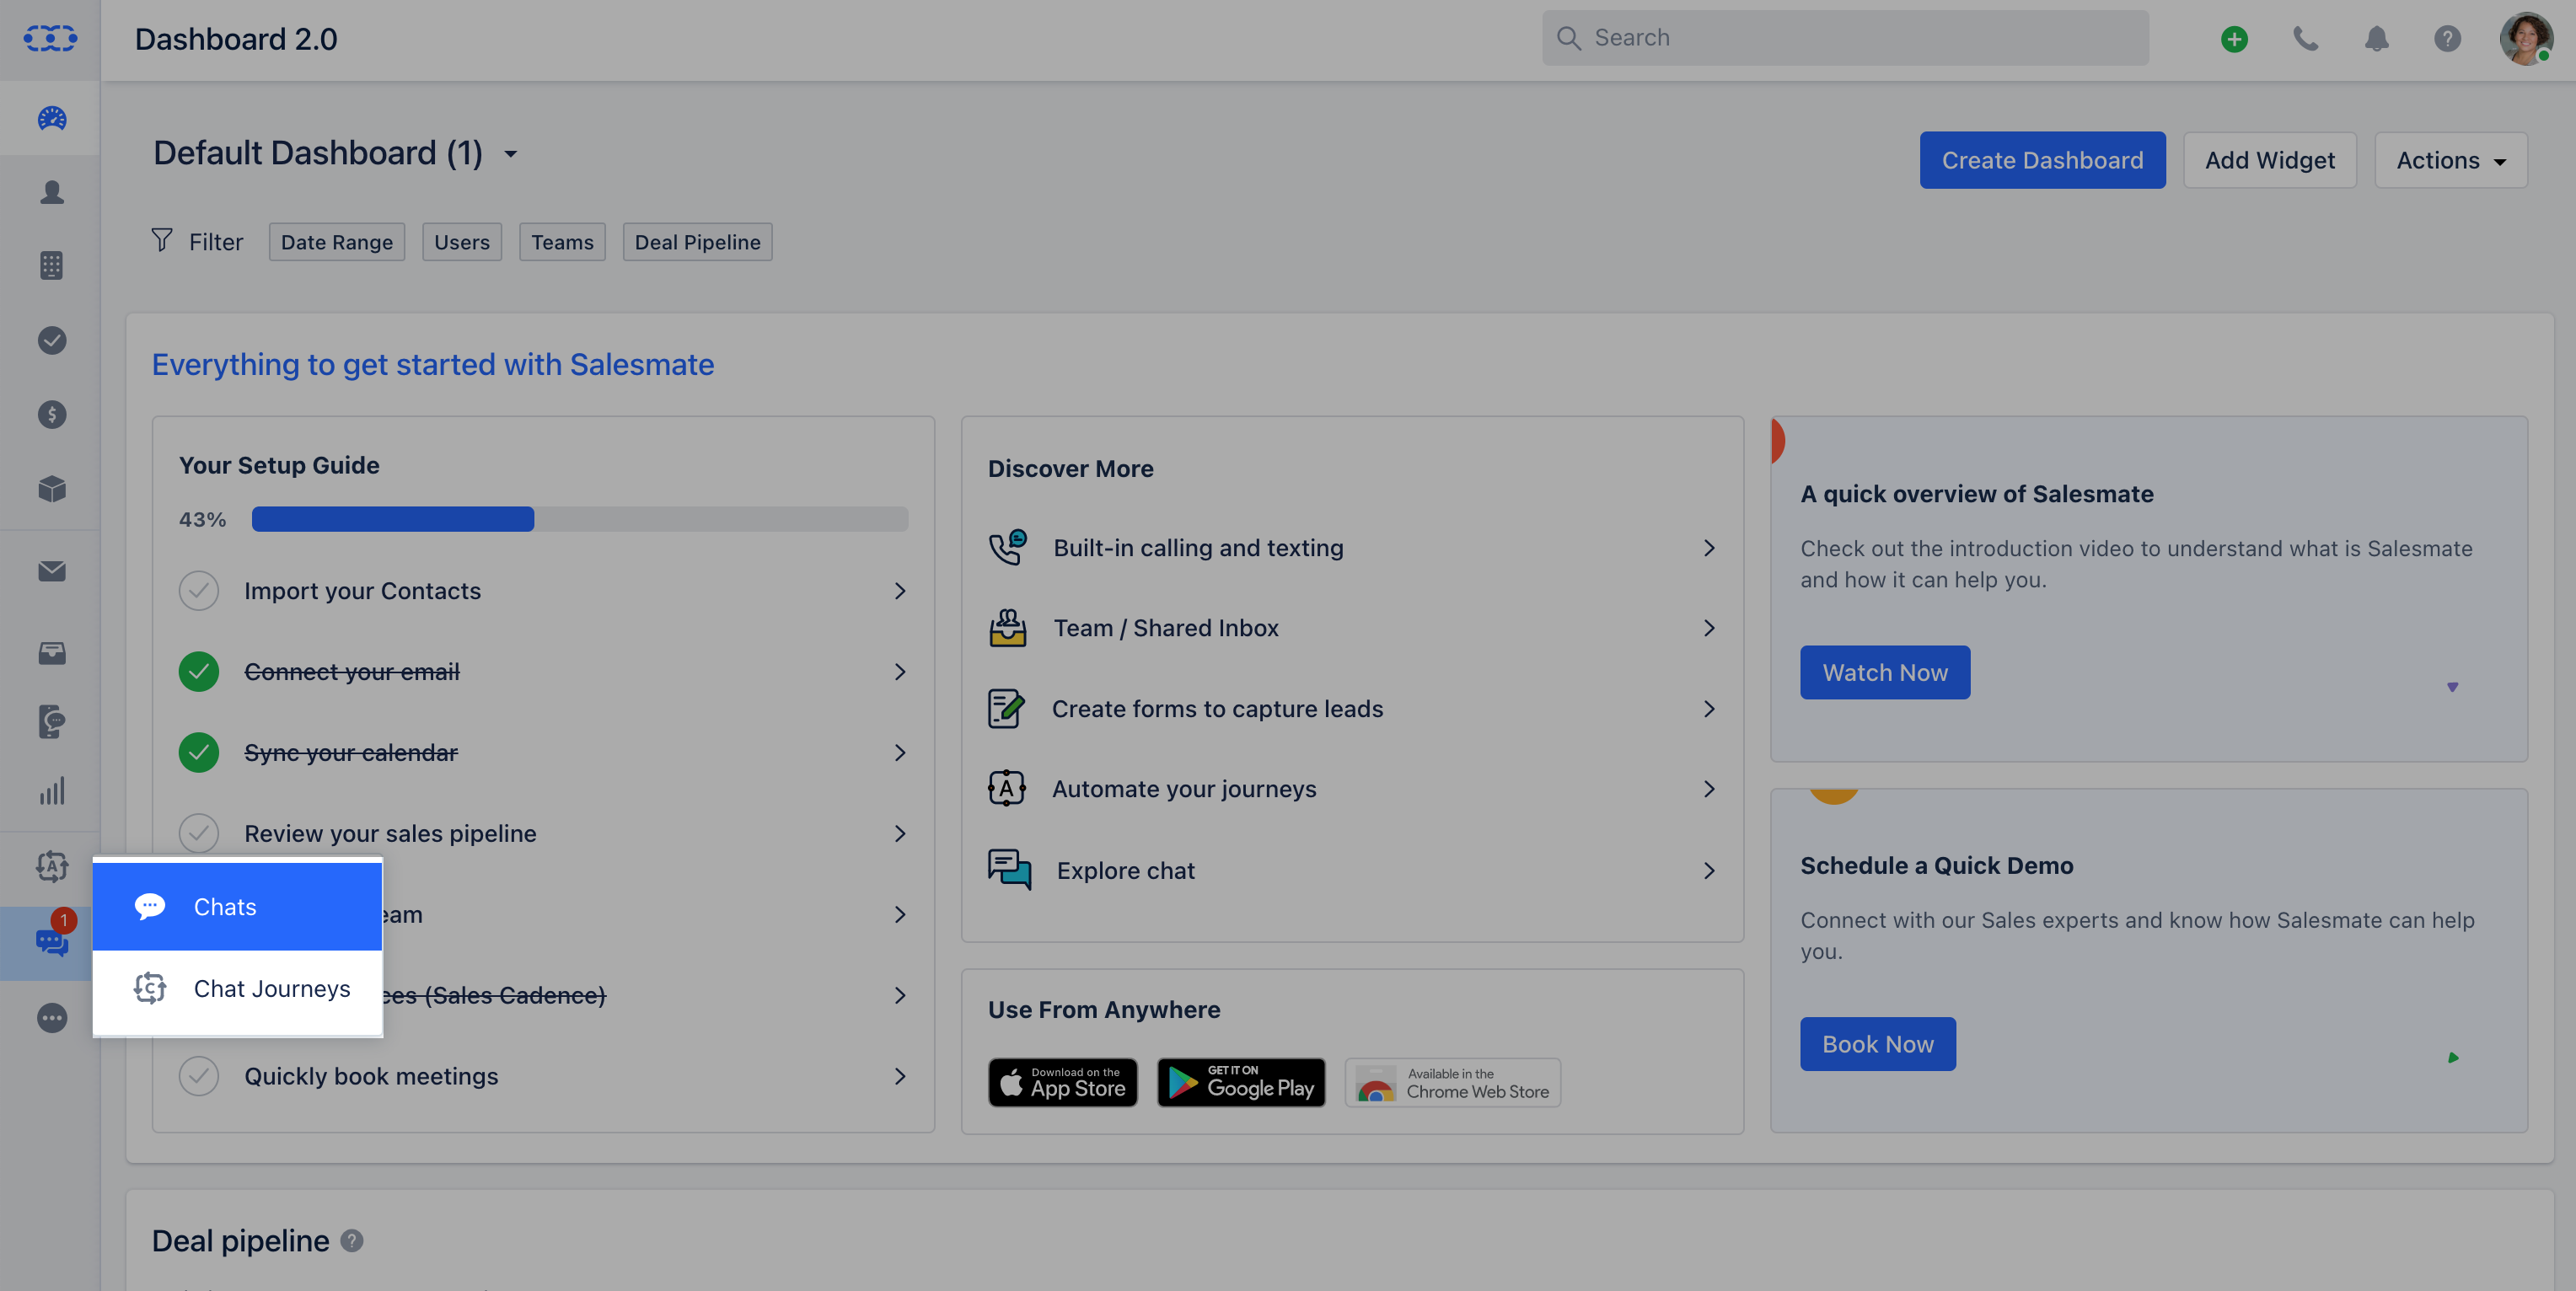Open the help question mark icon
The image size is (2576, 1291).
(x=2447, y=39)
